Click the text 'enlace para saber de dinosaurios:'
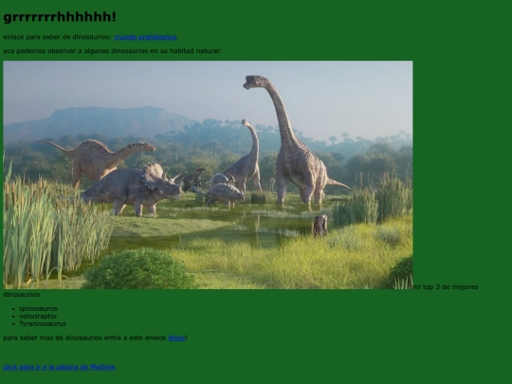The height and width of the screenshot is (384, 512). (x=58, y=37)
